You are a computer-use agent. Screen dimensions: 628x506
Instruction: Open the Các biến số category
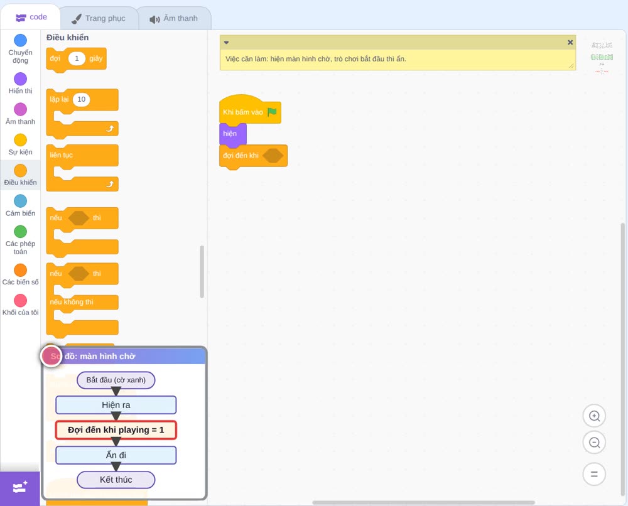[20, 274]
